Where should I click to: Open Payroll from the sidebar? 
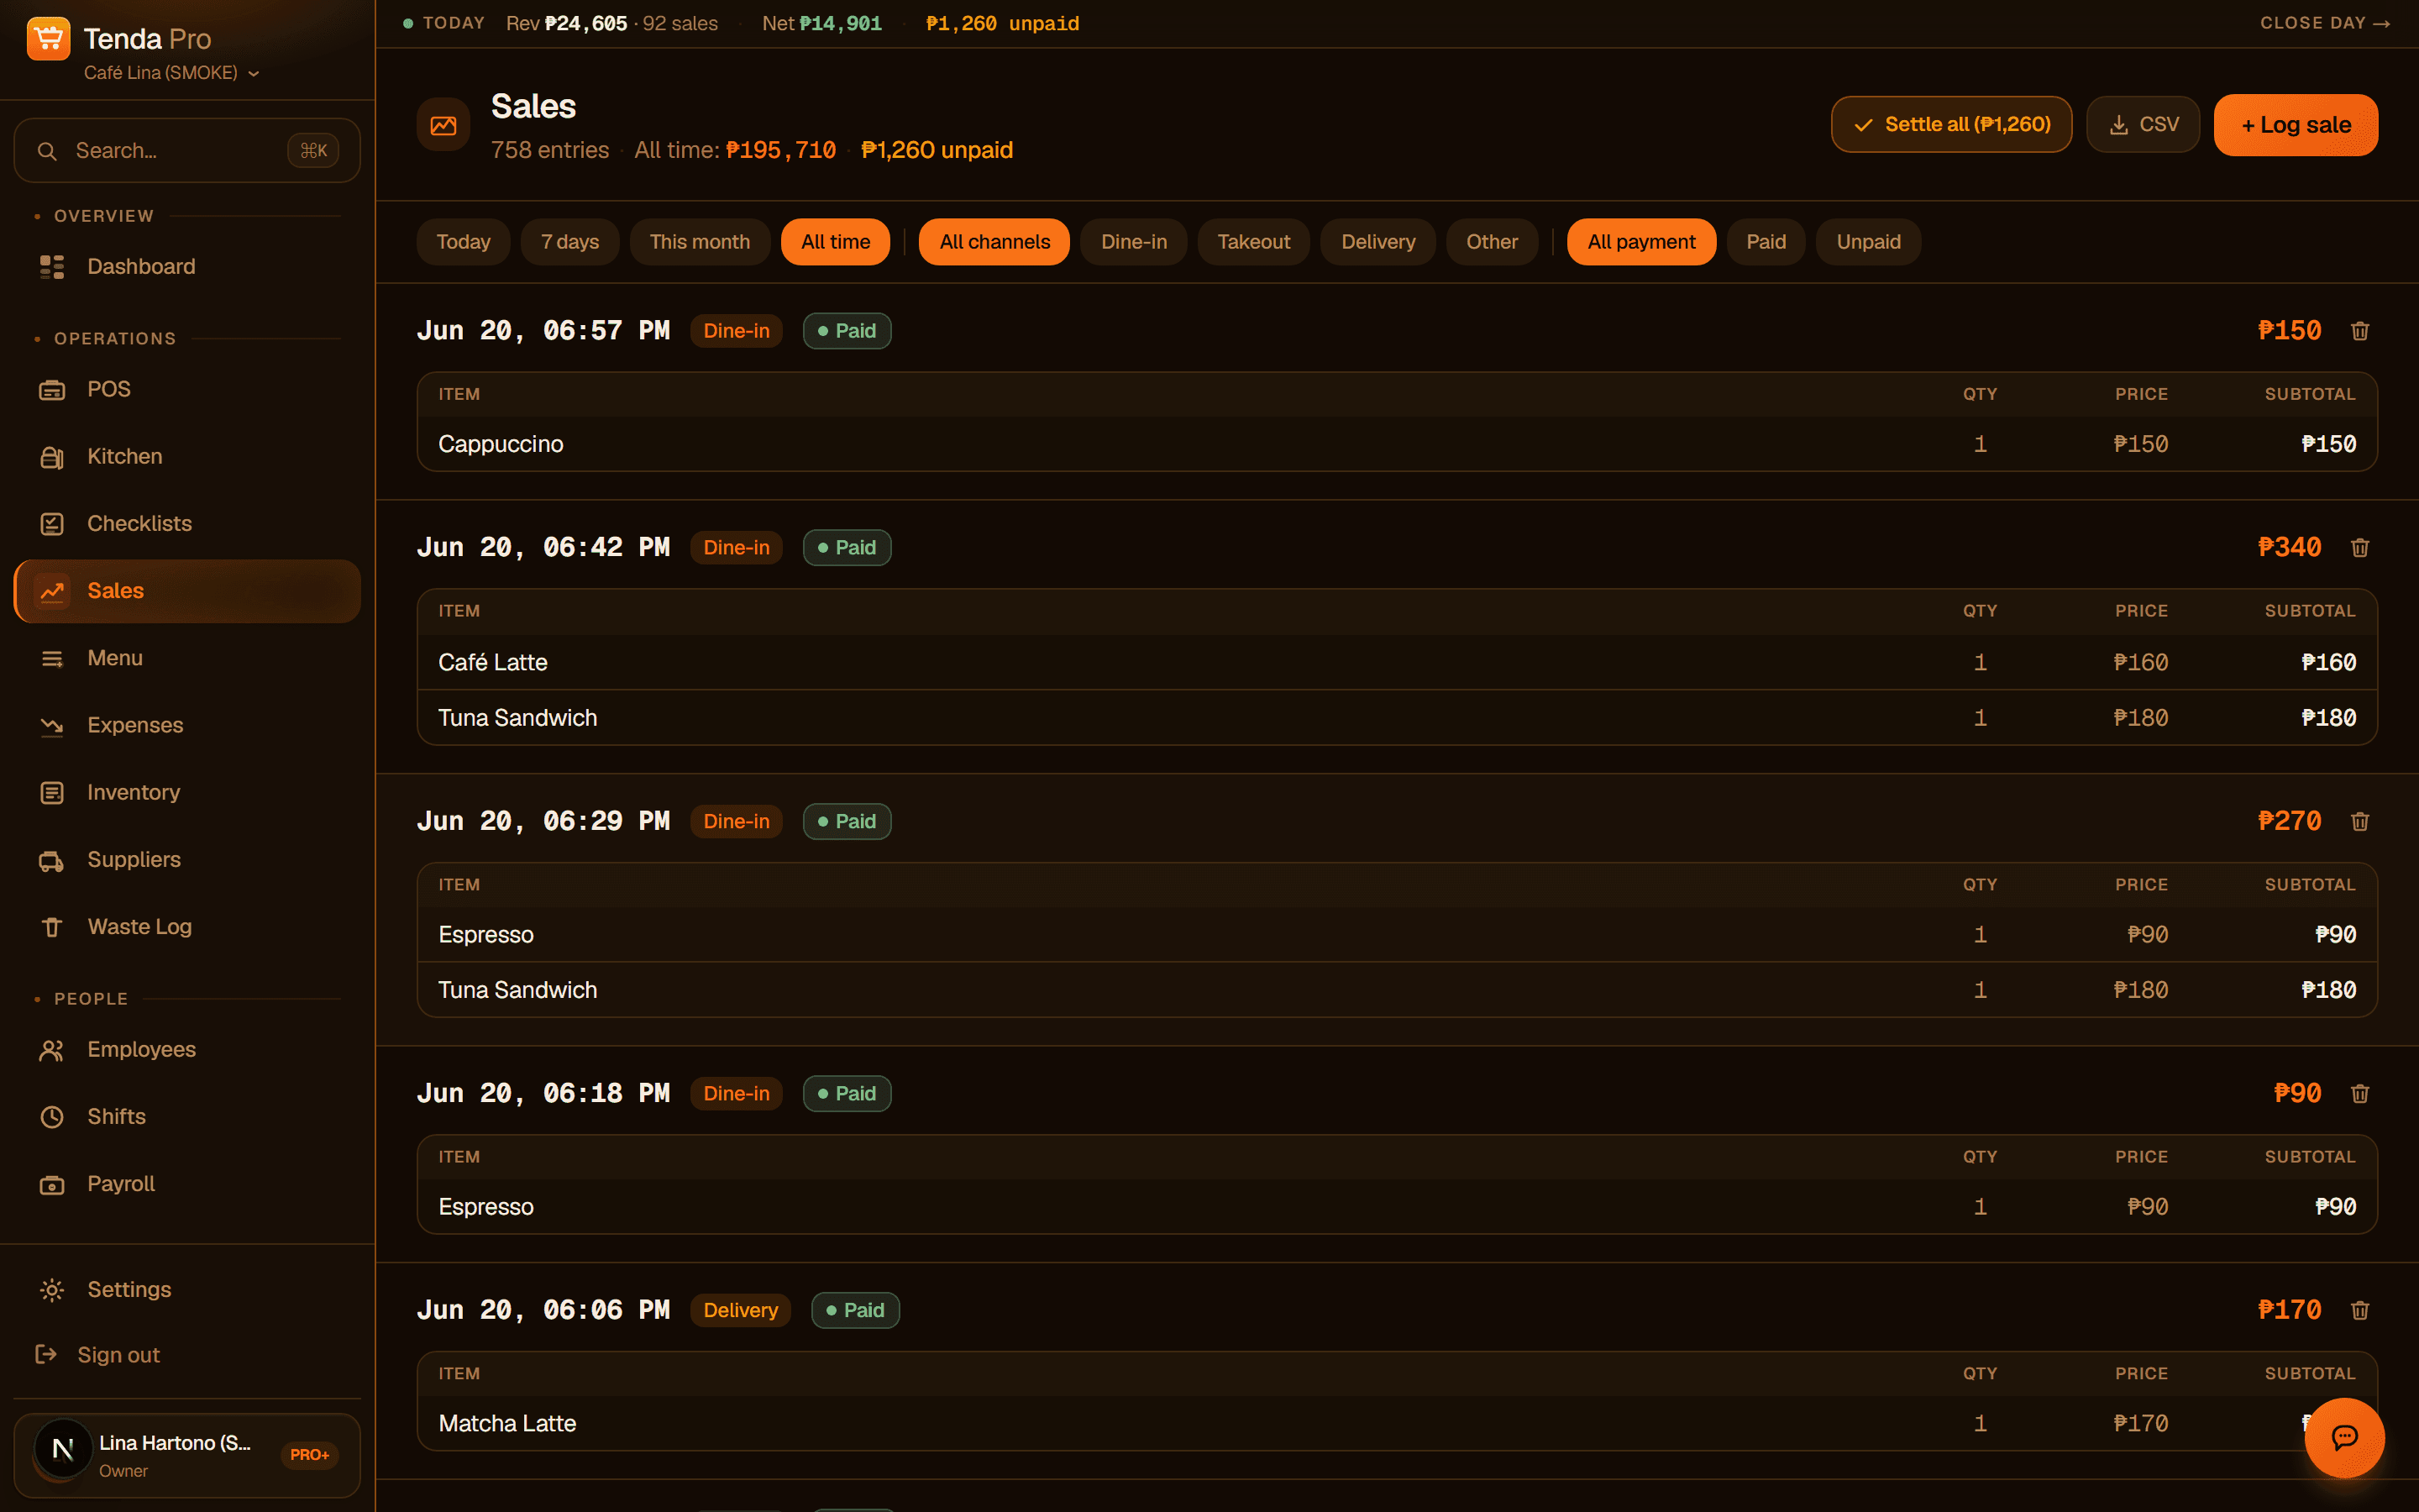(x=187, y=1183)
